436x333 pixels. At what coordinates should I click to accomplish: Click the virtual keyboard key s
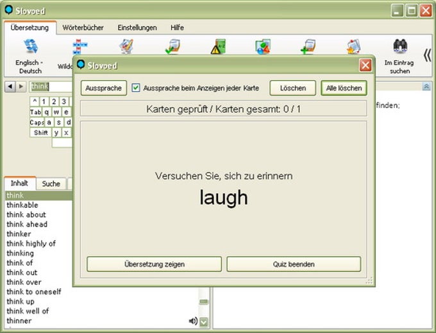(59, 122)
